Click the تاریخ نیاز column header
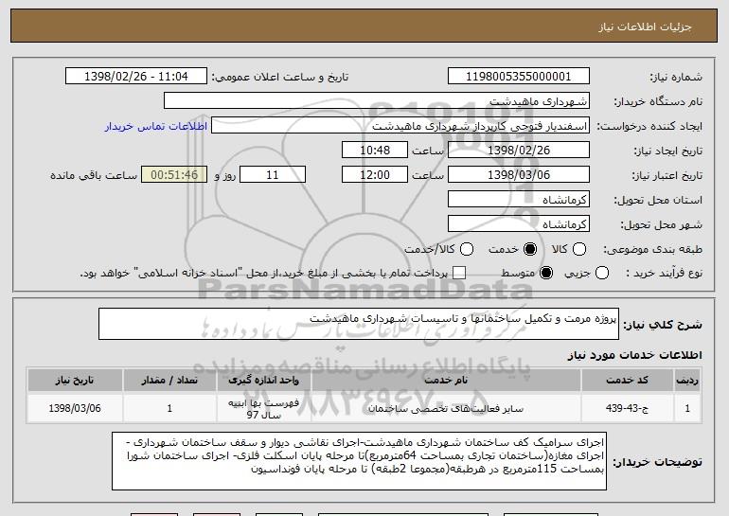The image size is (729, 516). (75, 381)
